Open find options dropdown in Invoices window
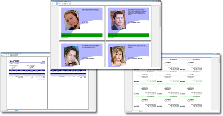 click(x=18, y=111)
